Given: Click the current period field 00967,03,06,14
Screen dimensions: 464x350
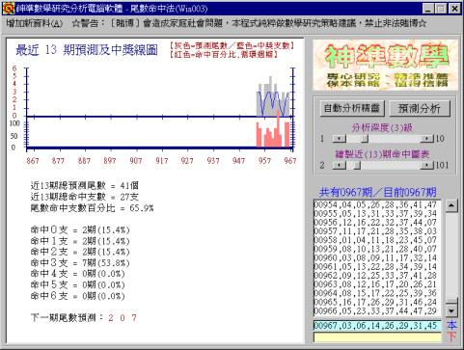Looking at the screenshot, I should click(377, 325).
